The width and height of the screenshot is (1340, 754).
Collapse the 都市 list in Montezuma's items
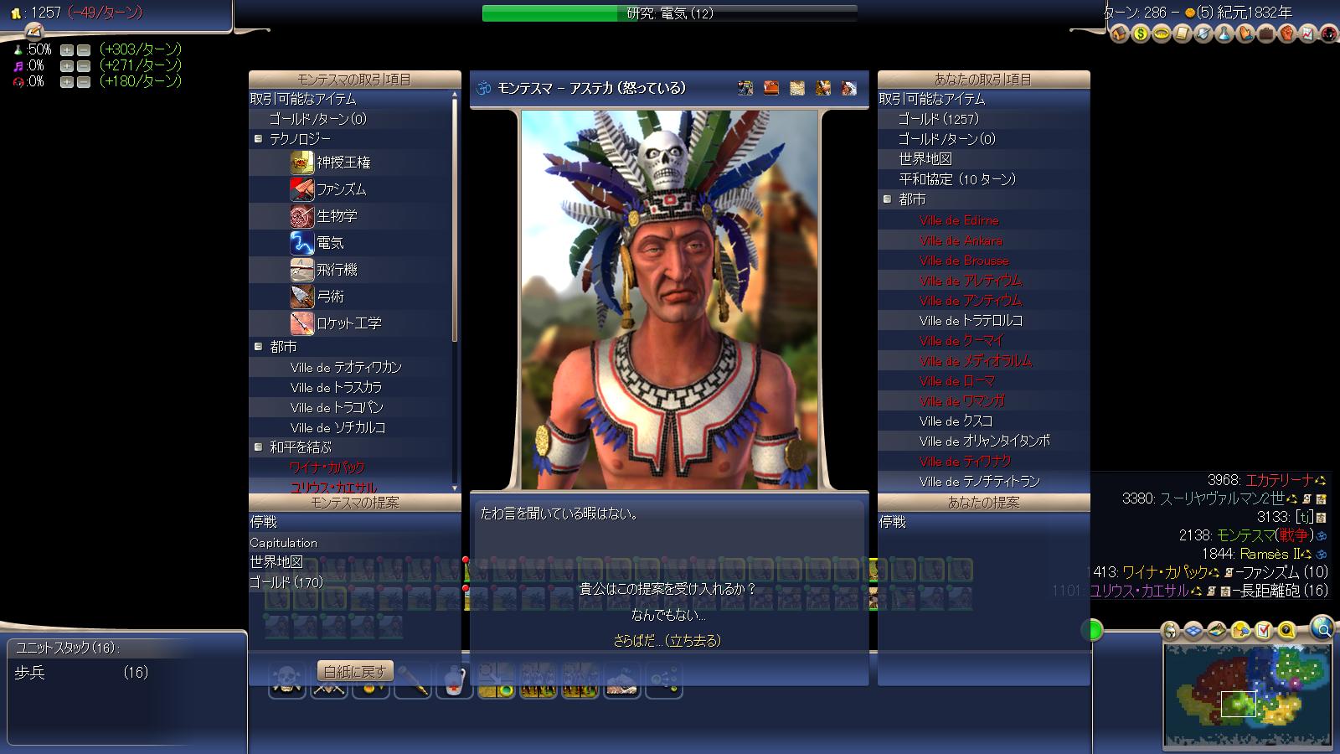point(258,347)
